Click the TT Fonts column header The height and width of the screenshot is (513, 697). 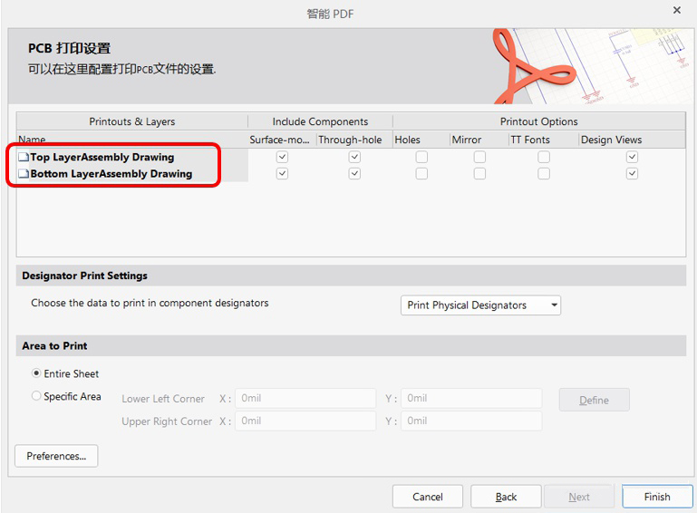point(544,140)
